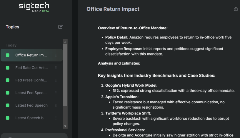Image resolution: width=240 pixels, height=138 pixels.
Task: Select the Latest Speech b... topic
Action: (x=31, y=118)
